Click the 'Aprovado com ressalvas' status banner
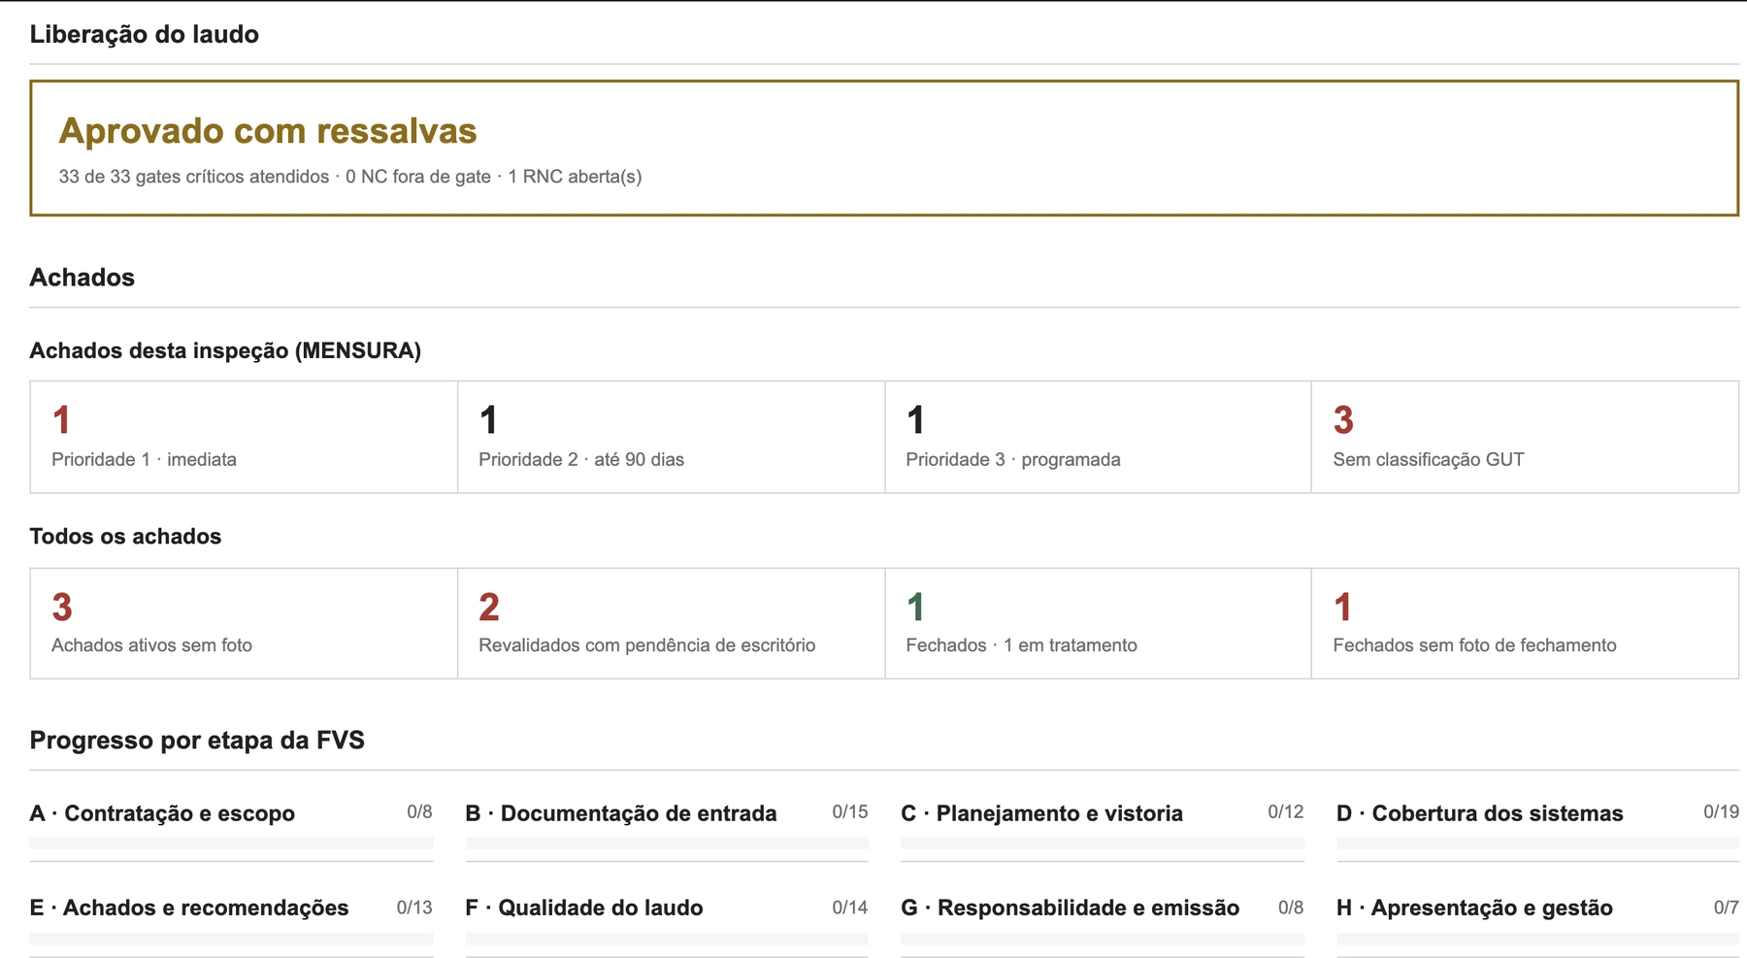Screen dimensions: 1747x958 (x=883, y=148)
